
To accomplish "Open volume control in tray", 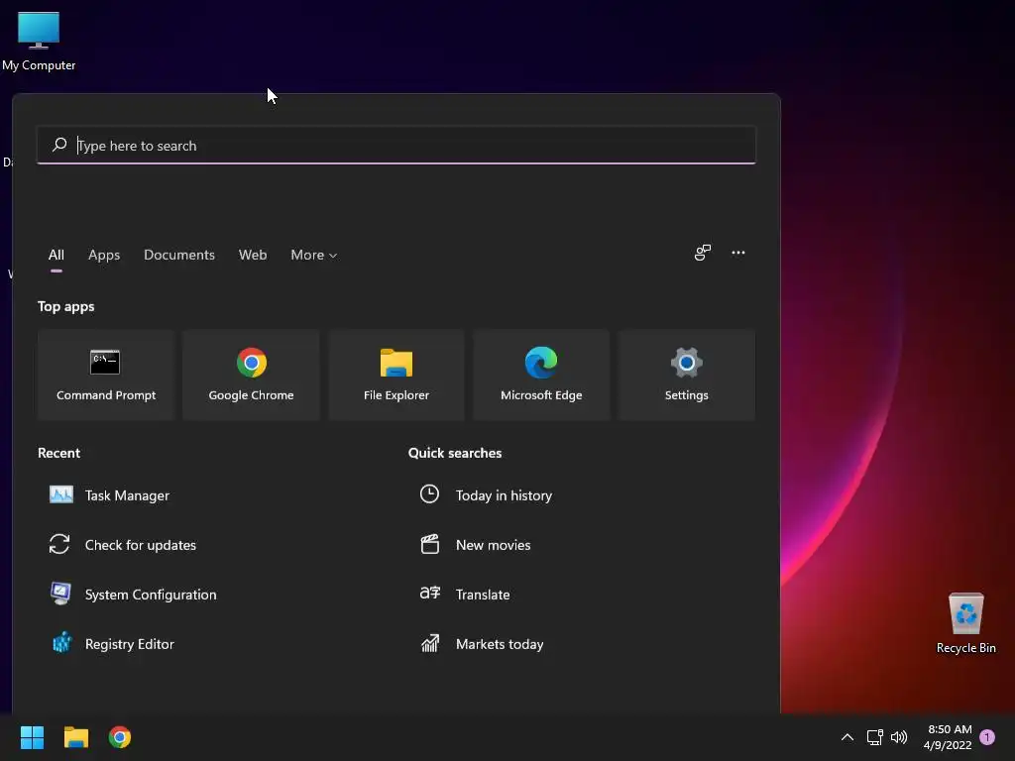I will [x=899, y=737].
